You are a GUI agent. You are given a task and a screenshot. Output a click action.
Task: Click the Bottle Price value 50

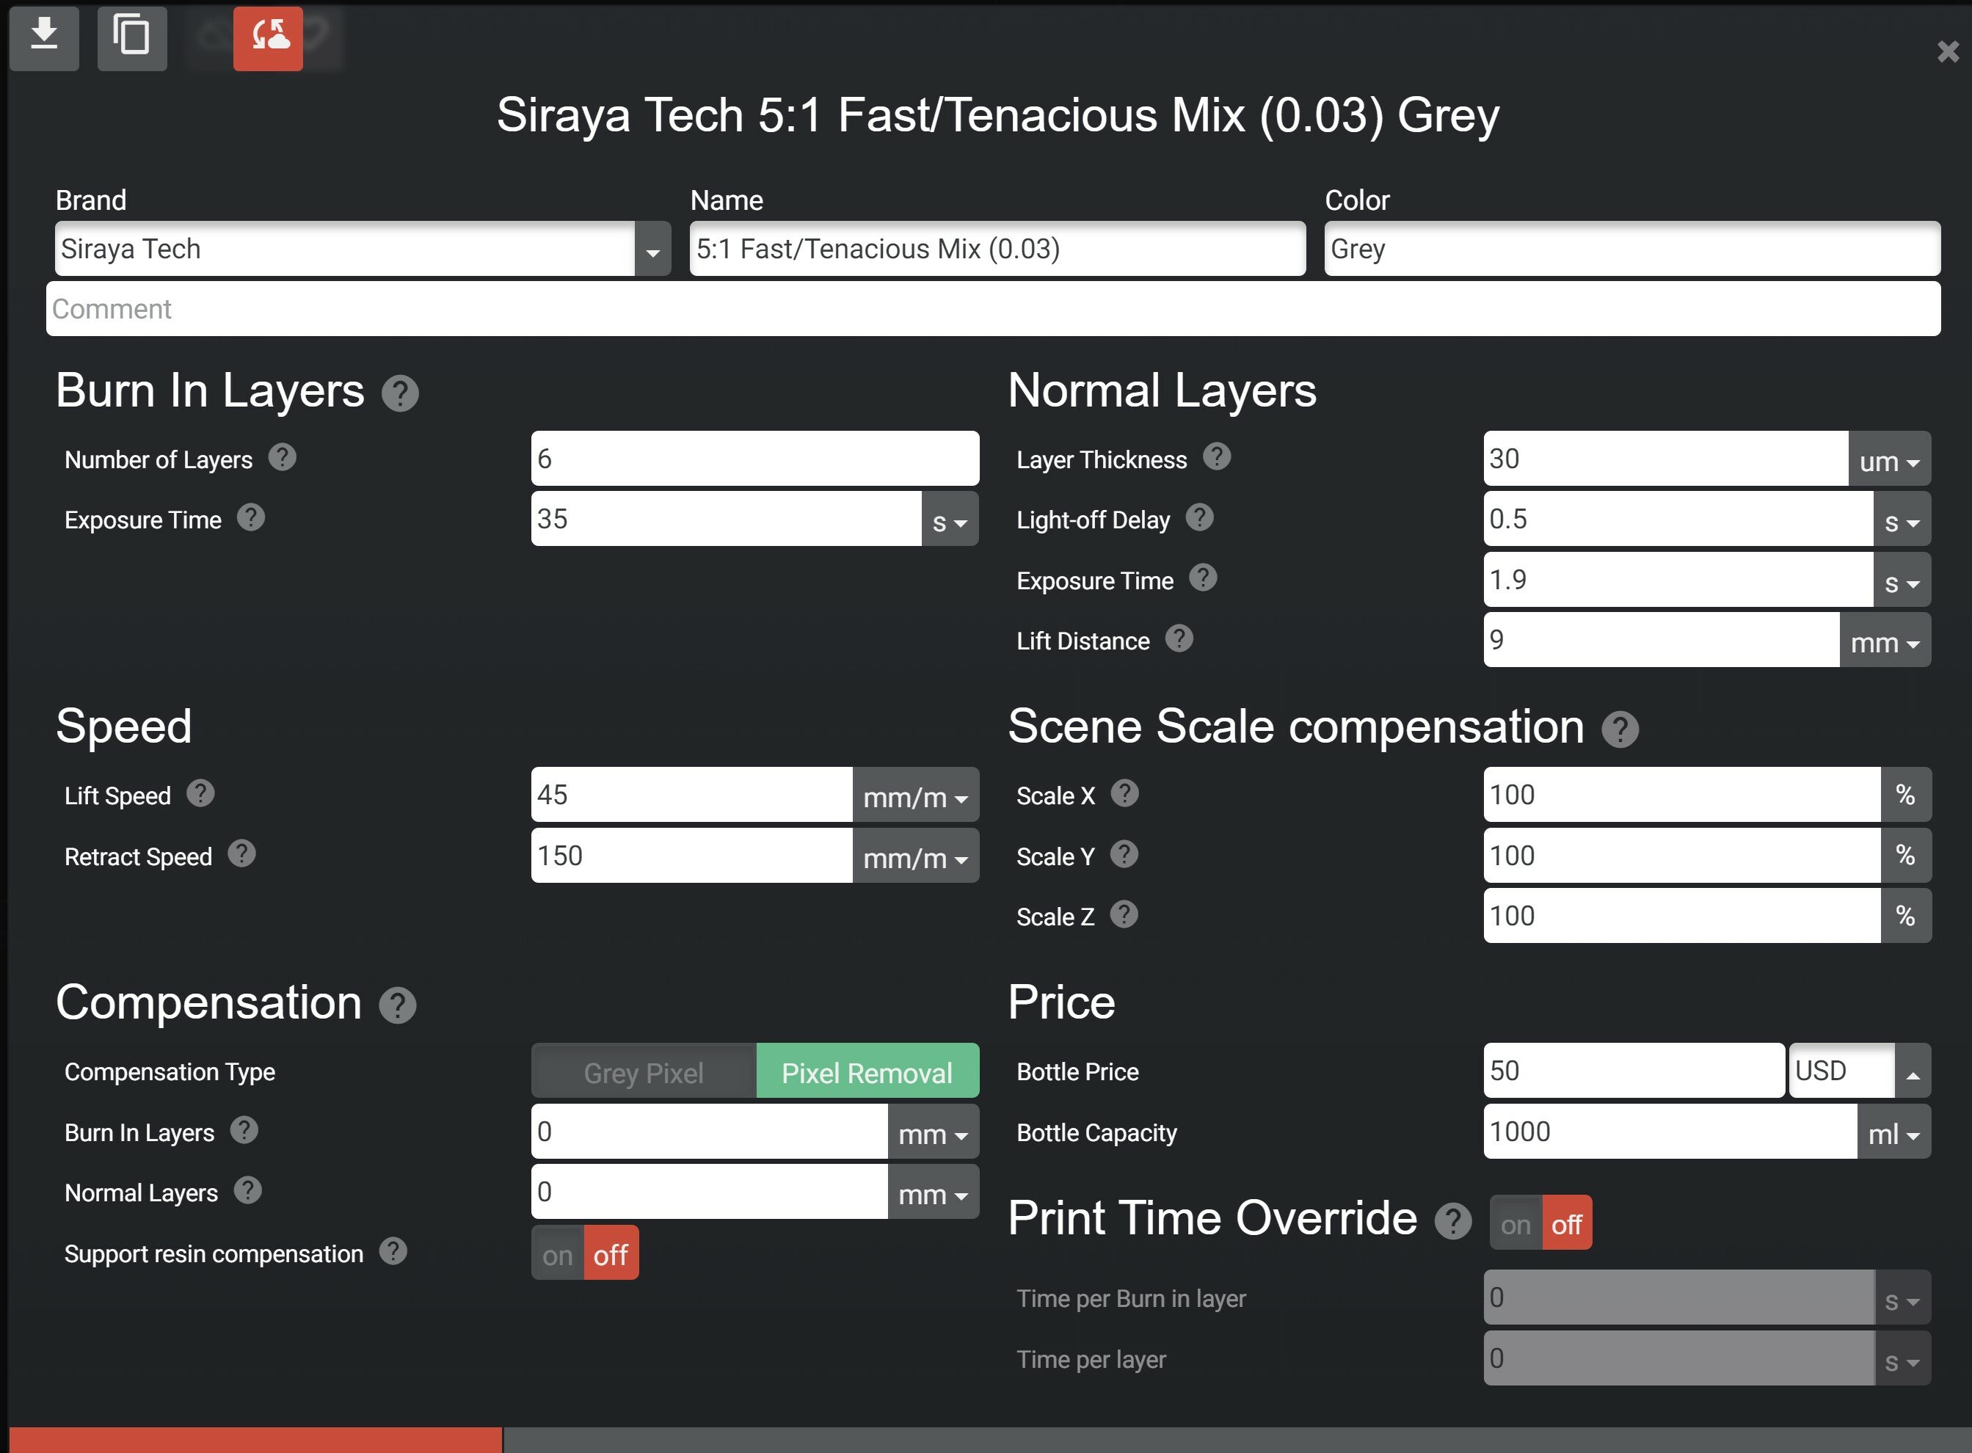[x=1634, y=1071]
